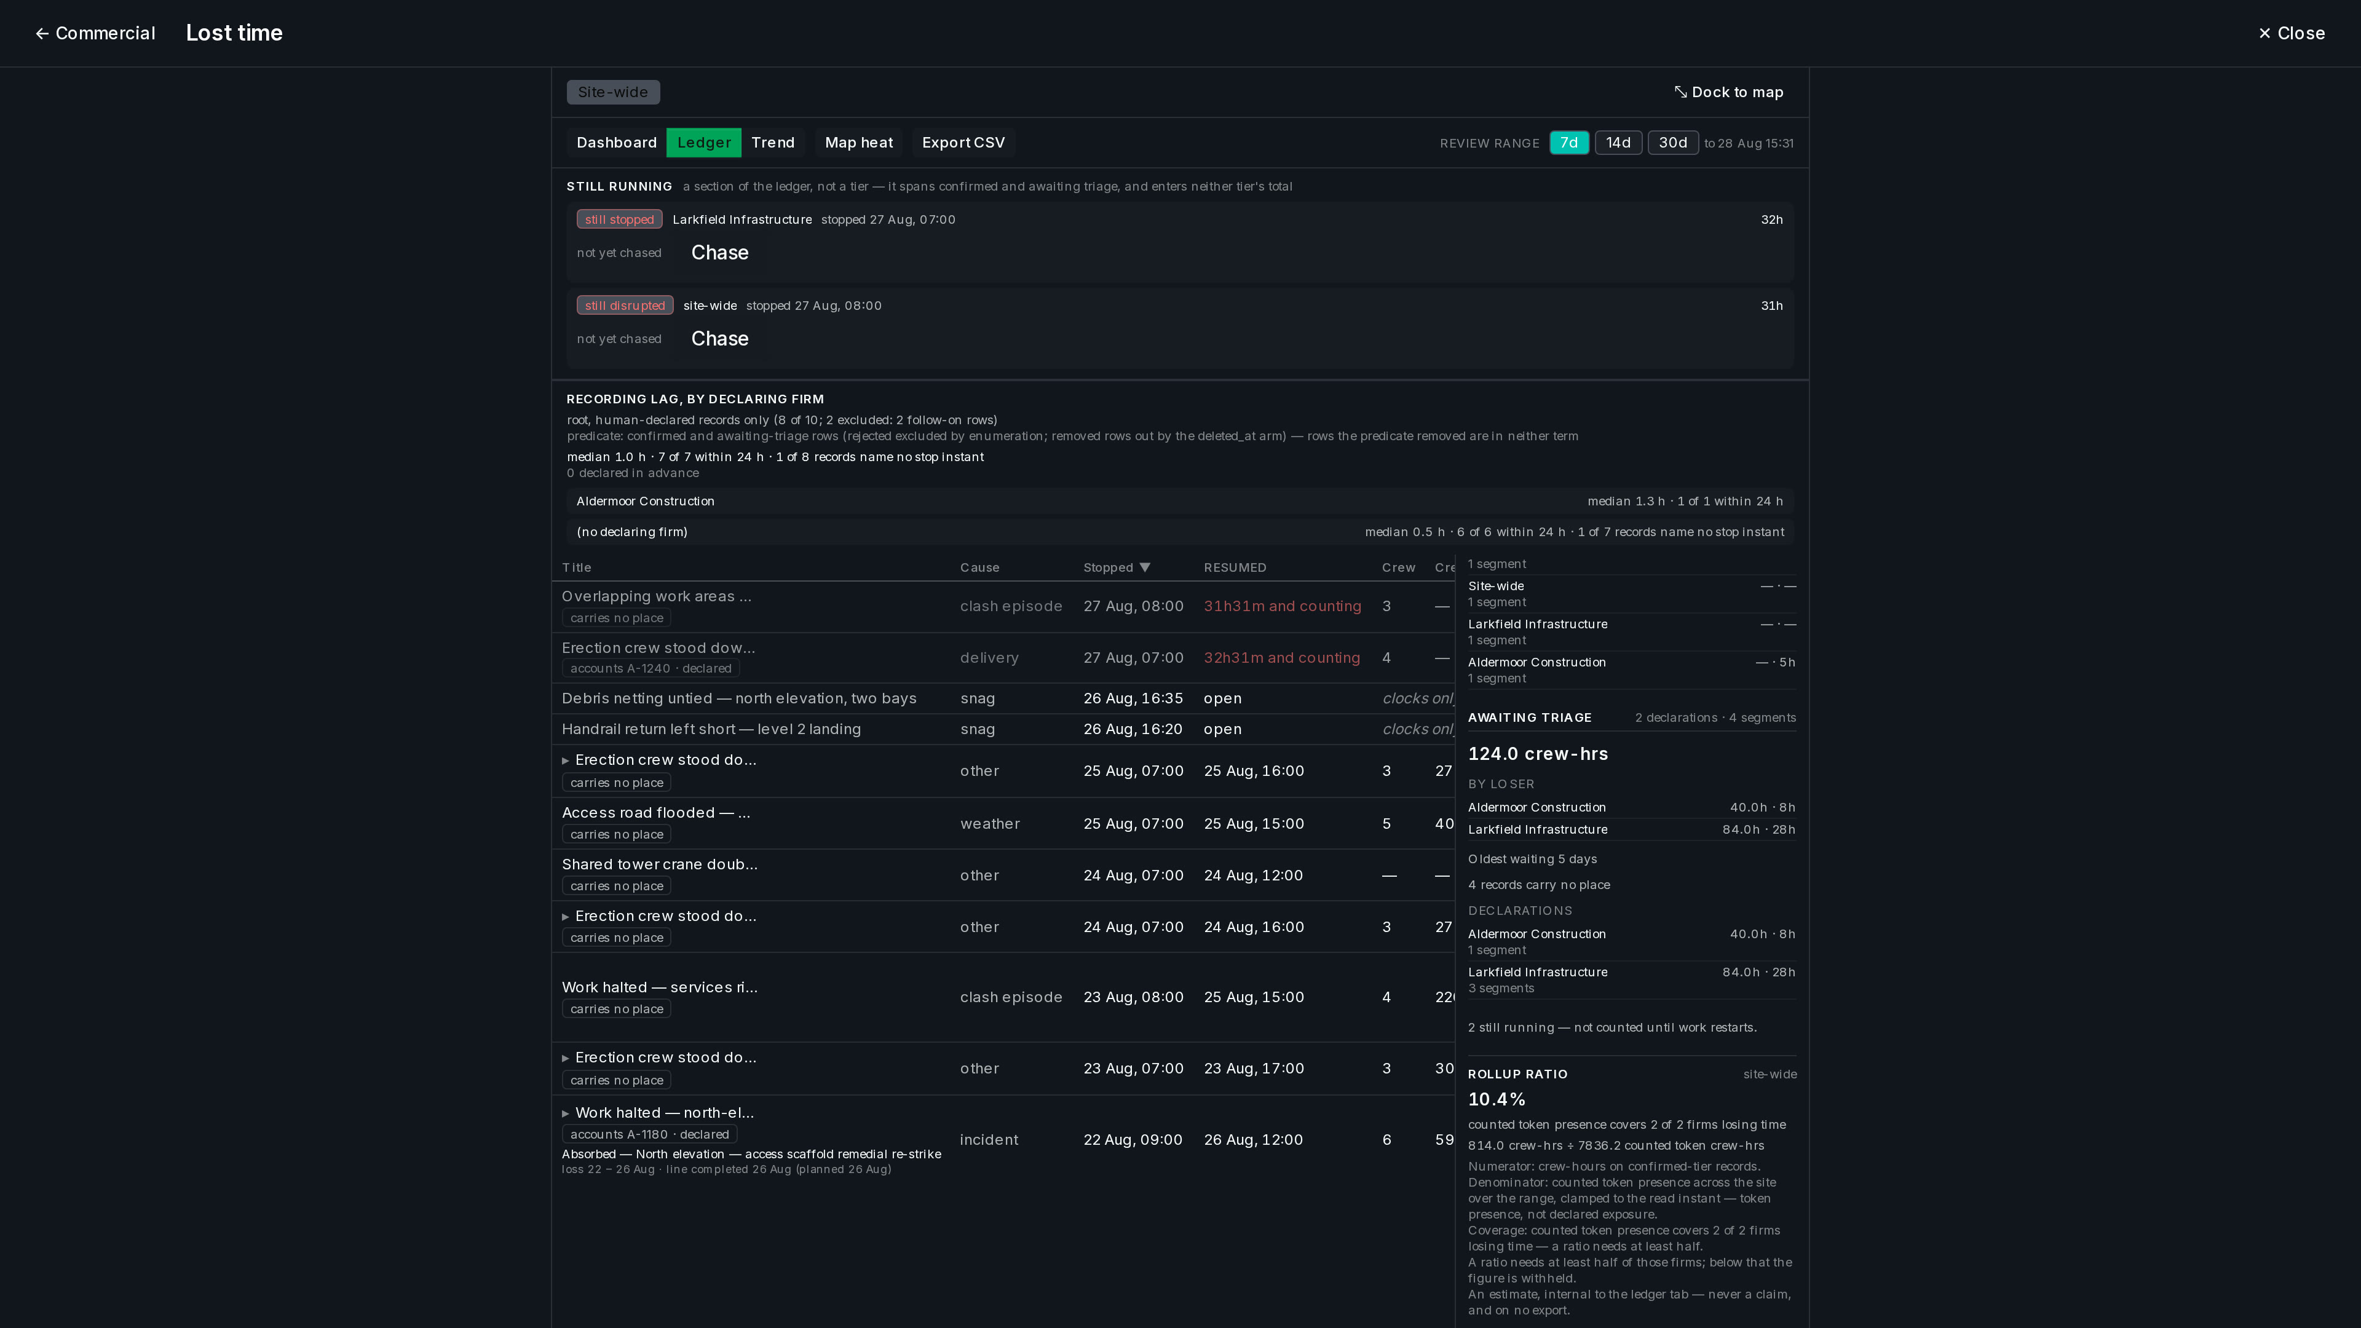
Task: Sort by the Cause column header
Action: pos(980,567)
